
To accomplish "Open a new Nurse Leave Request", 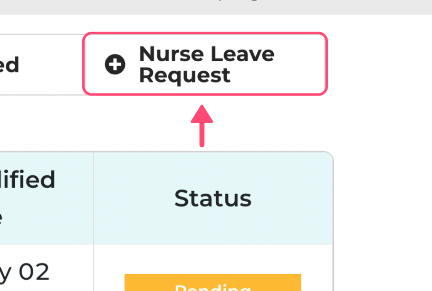I will click(x=205, y=64).
